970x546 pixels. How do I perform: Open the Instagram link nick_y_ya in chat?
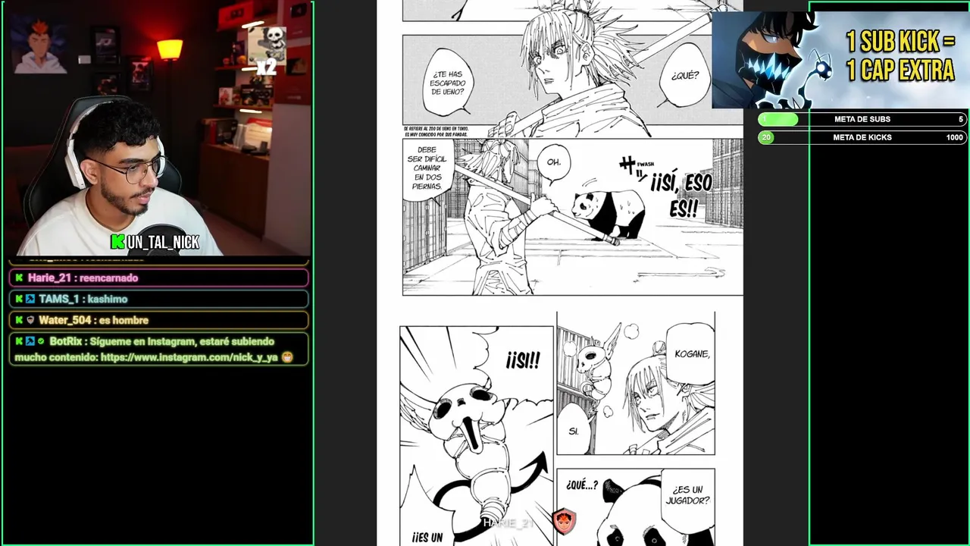(189, 357)
